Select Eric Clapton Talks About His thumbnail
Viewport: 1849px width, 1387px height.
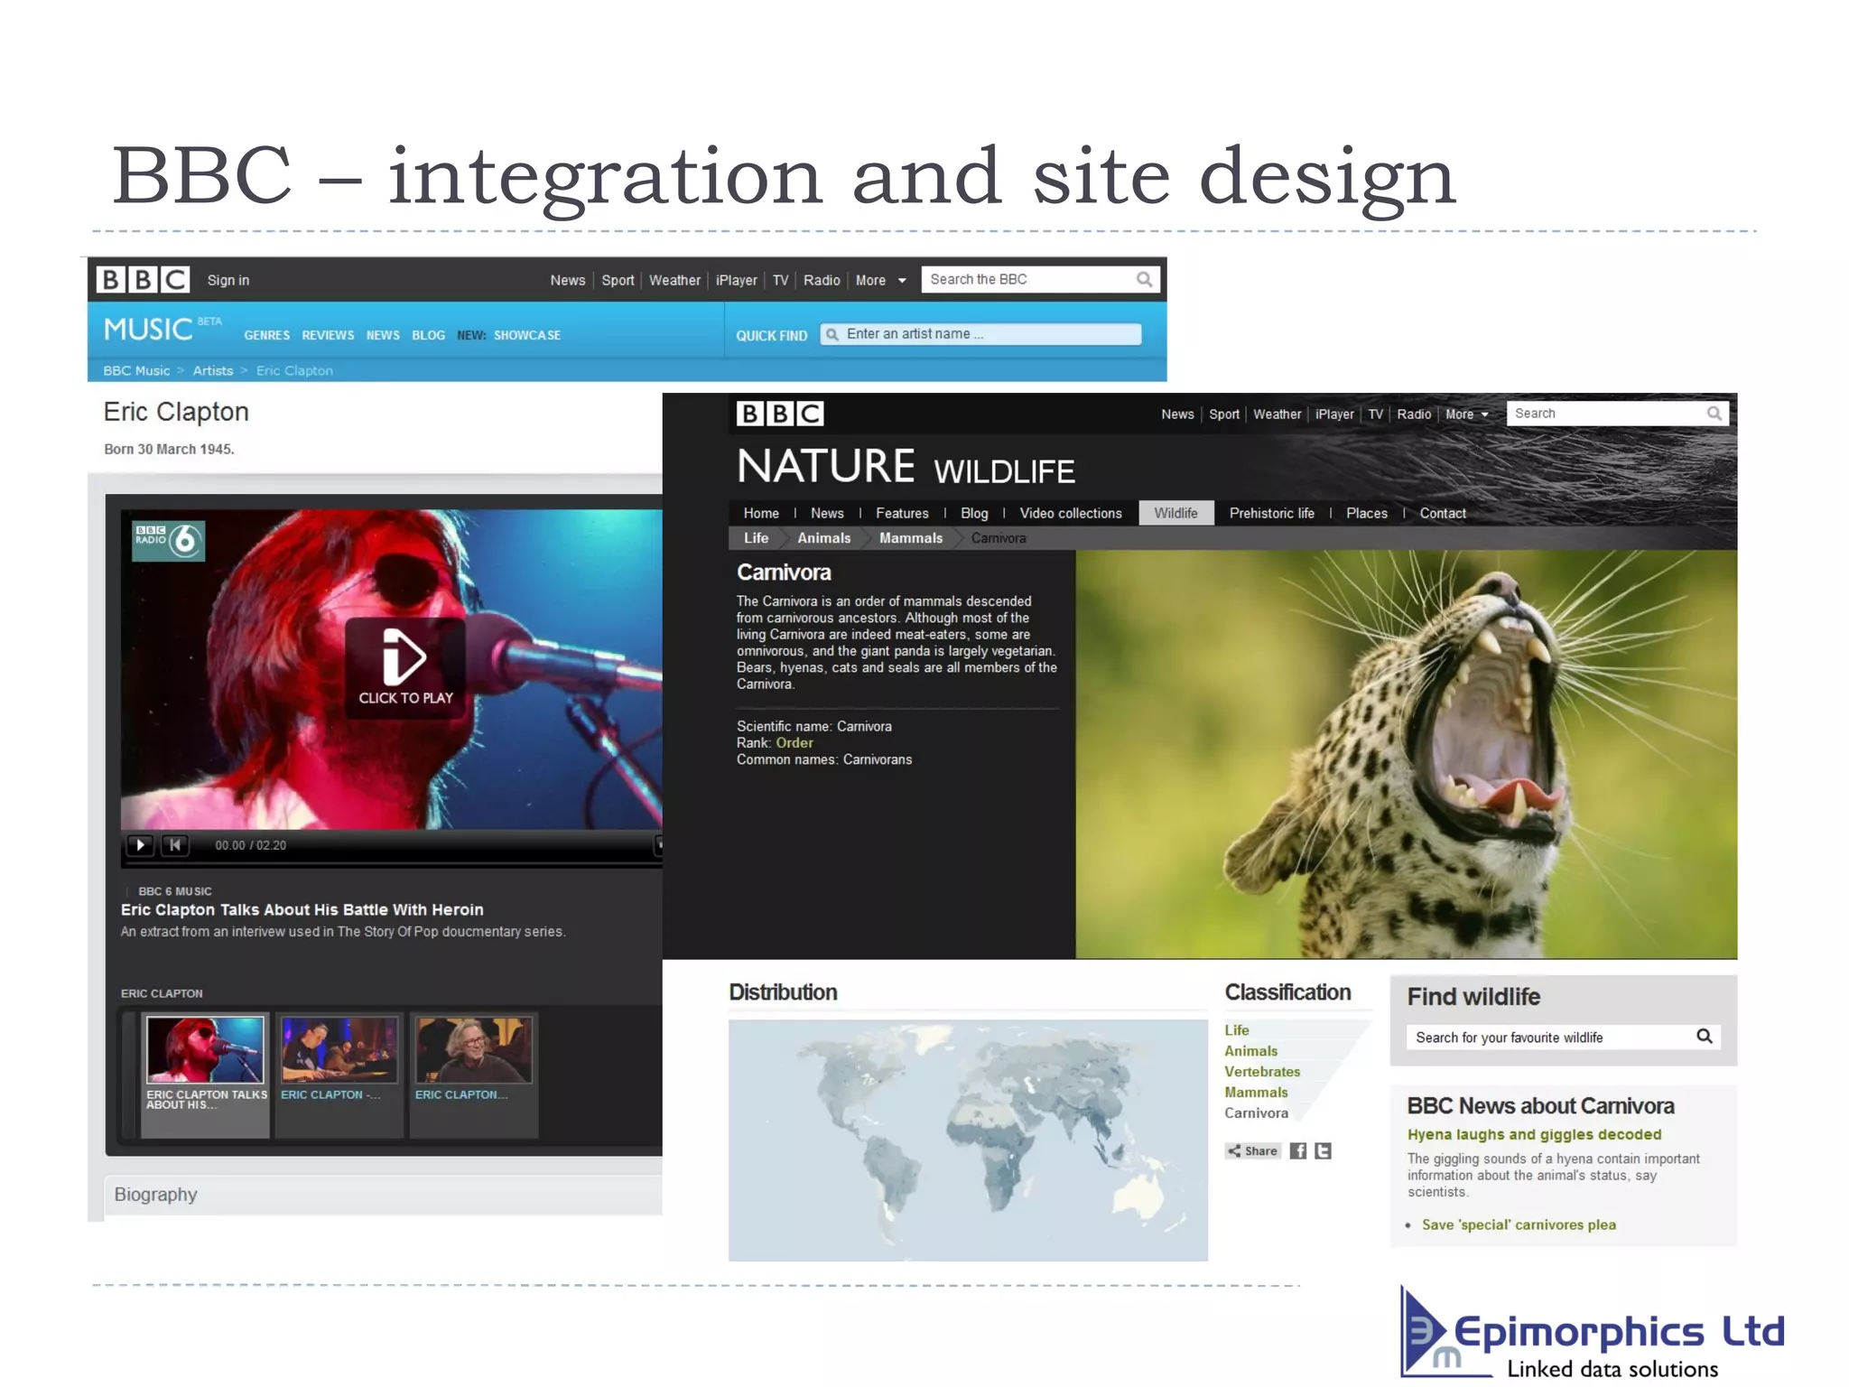pos(205,1049)
